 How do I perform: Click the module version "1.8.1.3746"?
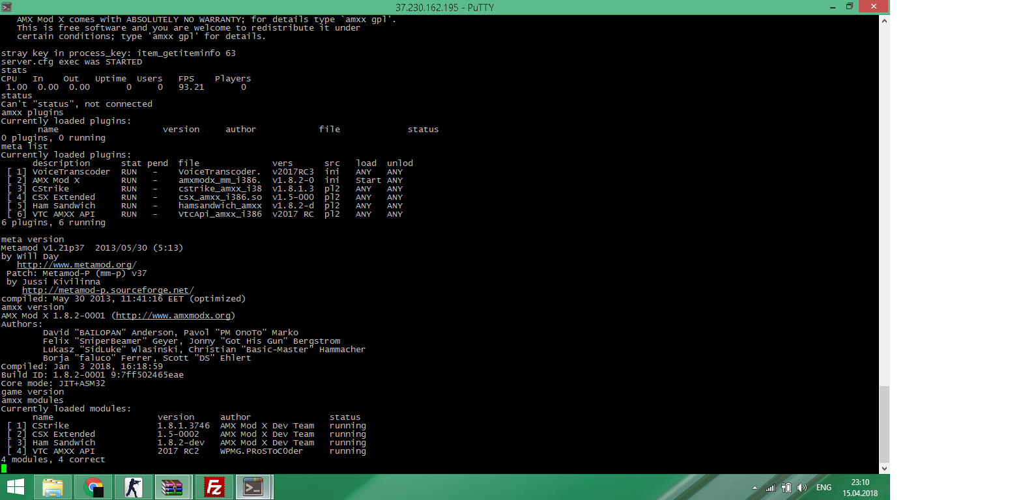coord(184,426)
